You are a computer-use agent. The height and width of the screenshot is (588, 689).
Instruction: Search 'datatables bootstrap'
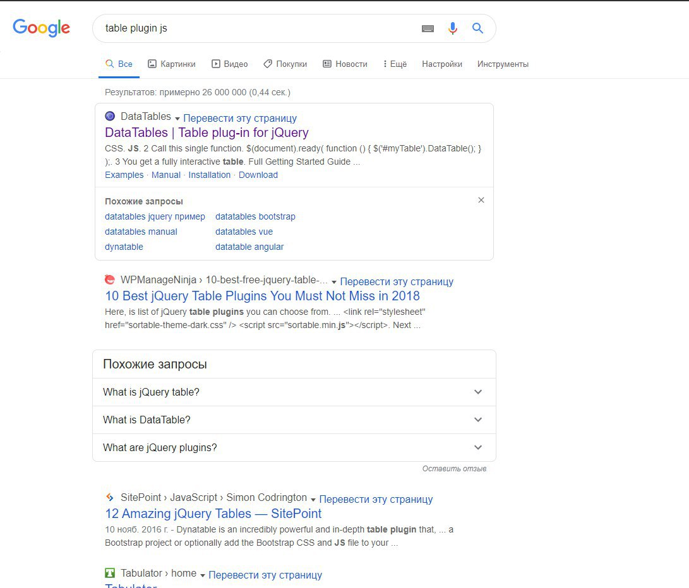(x=255, y=216)
